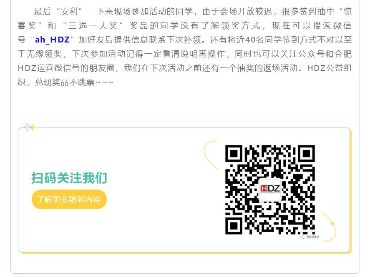Click the sparkle star icon on card corner
370x277 pixels.
coord(30,127)
